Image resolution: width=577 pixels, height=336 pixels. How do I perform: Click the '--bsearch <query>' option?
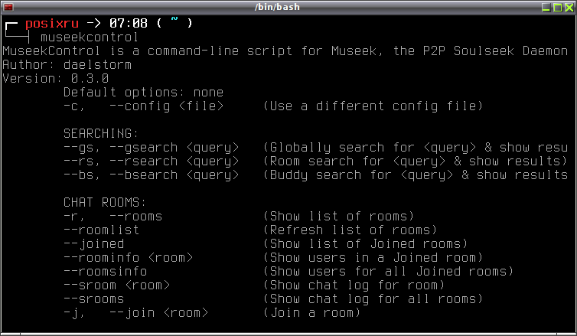click(x=174, y=175)
